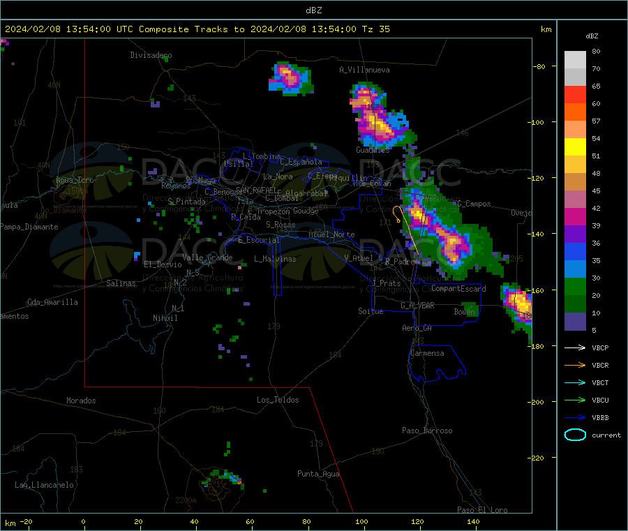
Task: Click the 'V_Atuel' place label
Action: 359,258
